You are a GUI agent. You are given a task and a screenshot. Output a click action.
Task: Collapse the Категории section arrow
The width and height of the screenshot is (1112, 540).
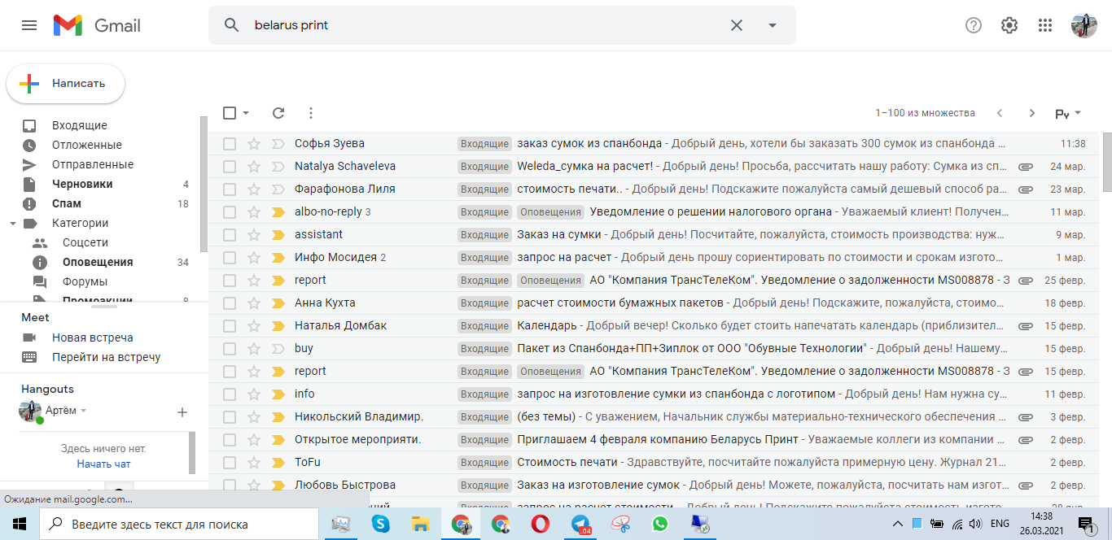click(12, 223)
